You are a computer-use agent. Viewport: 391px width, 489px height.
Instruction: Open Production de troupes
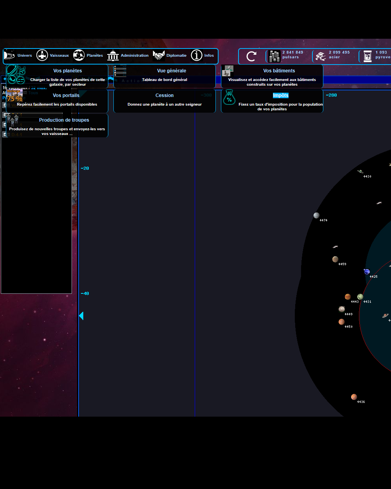pos(64,120)
